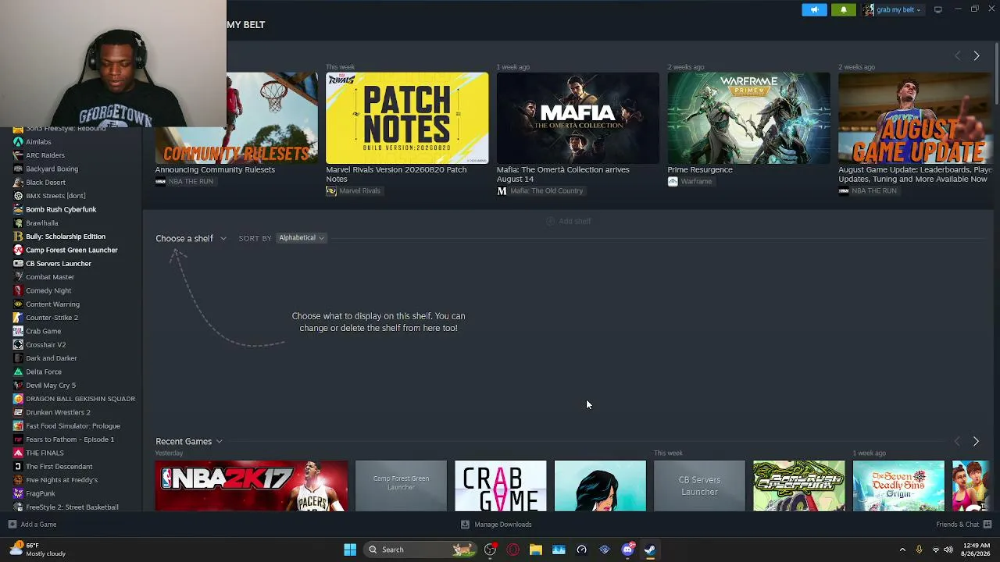Viewport: 1000px width, 562px height.
Task: Select 'Crosshair V2' in the game list
Action: coord(45,345)
